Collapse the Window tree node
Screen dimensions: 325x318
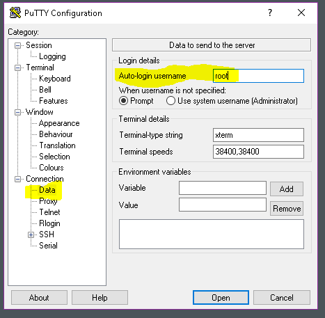(17, 112)
